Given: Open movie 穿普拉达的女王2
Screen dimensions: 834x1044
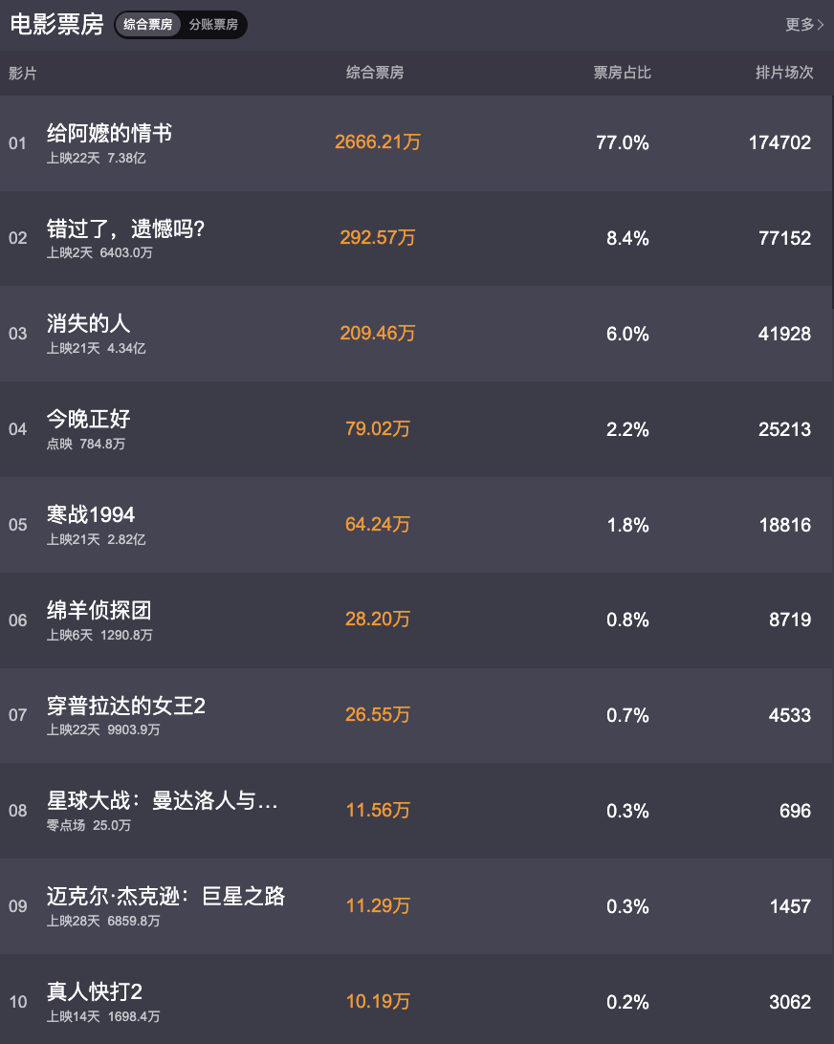Looking at the screenshot, I should 126,706.
